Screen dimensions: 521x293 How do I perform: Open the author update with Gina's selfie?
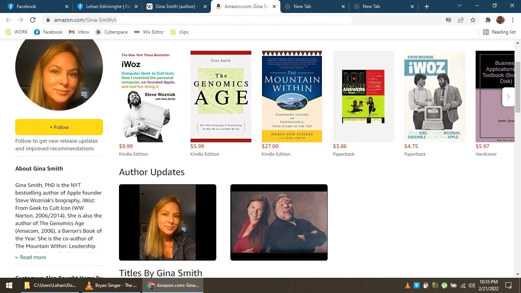pyautogui.click(x=167, y=222)
